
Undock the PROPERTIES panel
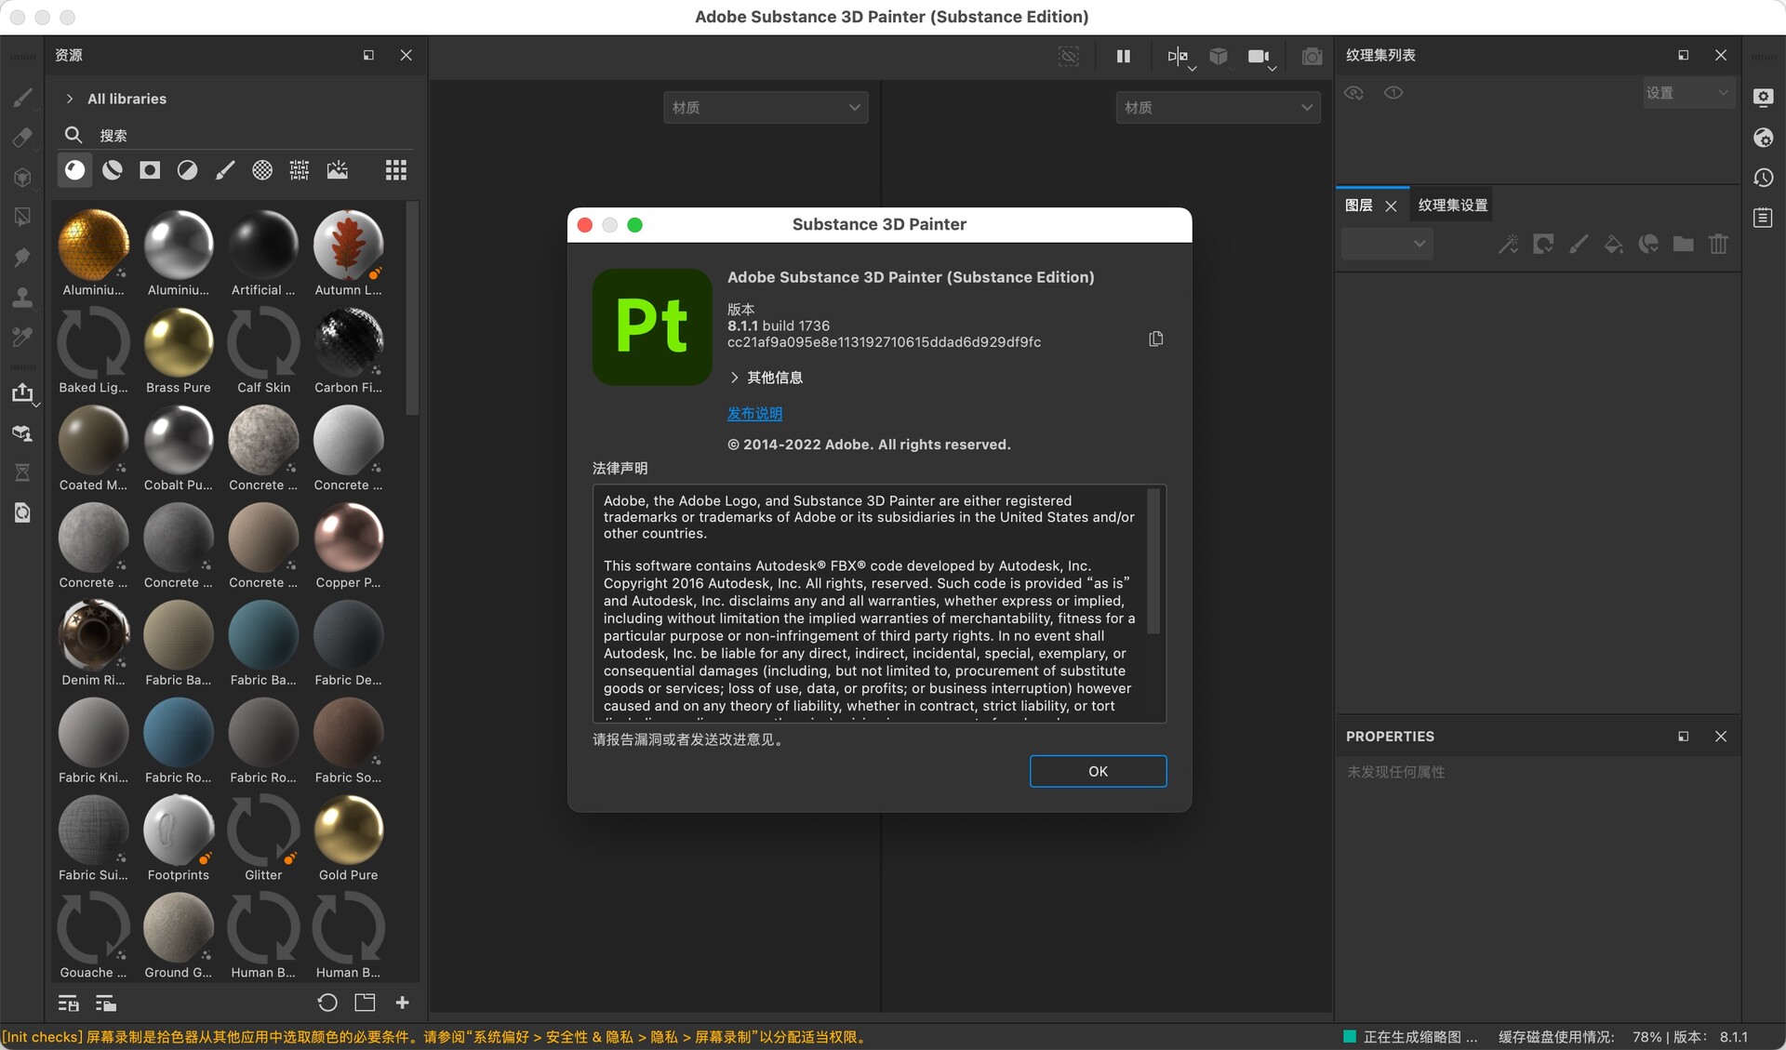tap(1683, 737)
